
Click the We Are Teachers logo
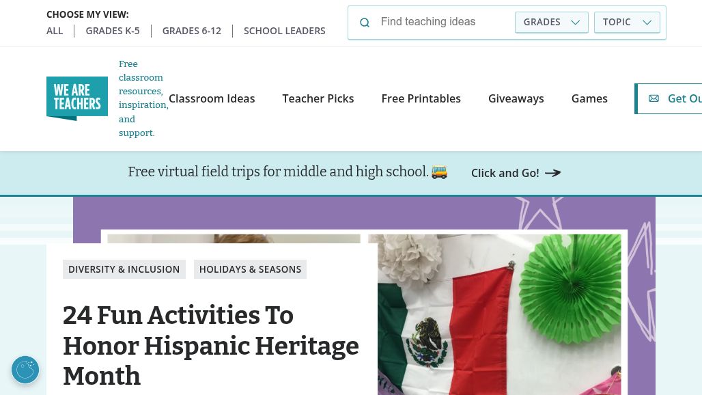(x=77, y=98)
